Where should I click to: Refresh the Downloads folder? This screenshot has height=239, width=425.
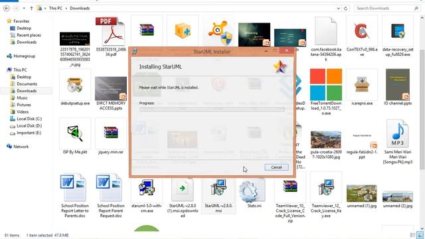click(x=345, y=9)
